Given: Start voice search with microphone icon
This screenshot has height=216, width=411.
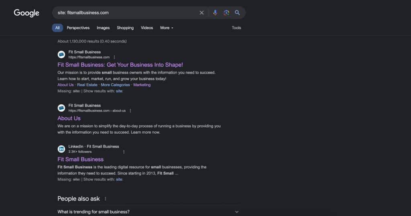Looking at the screenshot, I should click(x=215, y=13).
